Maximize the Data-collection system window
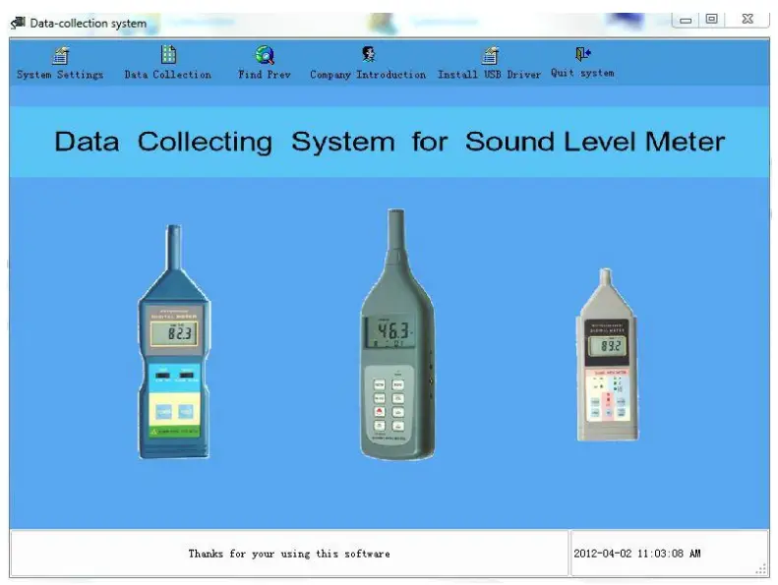 coord(711,19)
